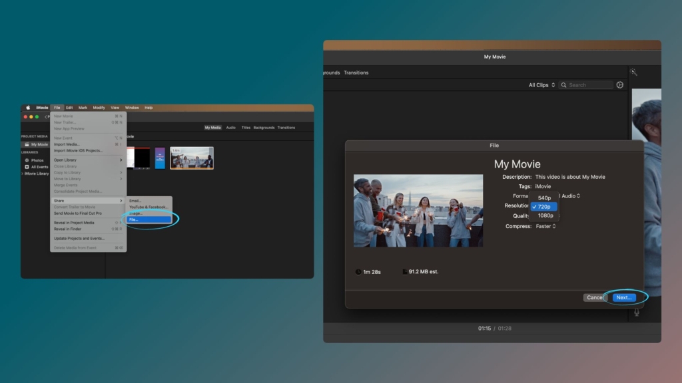Switch to My Media tab in left window
The image size is (682, 383).
[212, 128]
